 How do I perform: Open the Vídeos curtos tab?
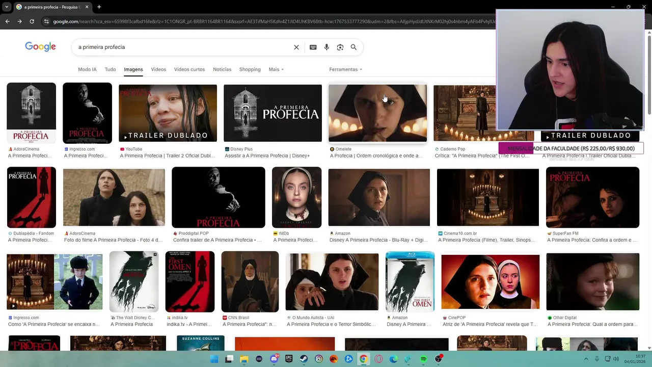pyautogui.click(x=189, y=69)
